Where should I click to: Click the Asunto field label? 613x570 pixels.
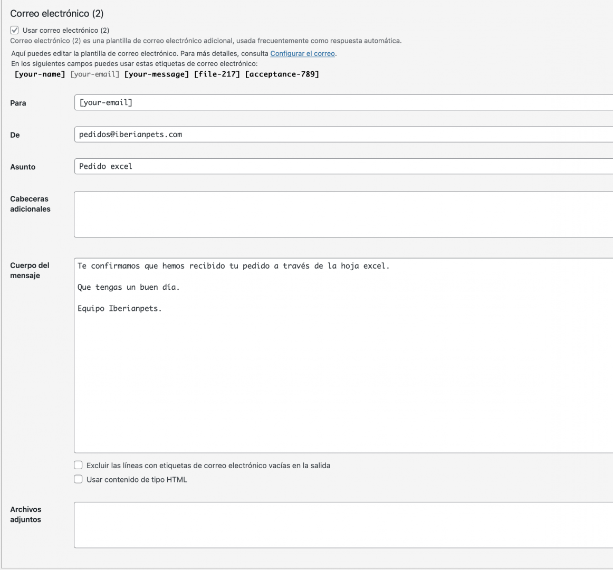23,167
